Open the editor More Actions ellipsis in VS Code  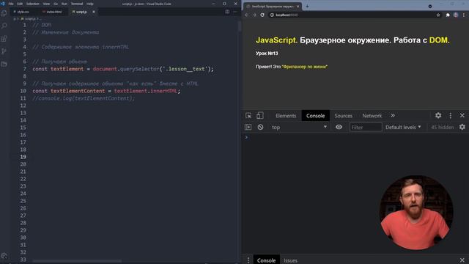click(235, 12)
